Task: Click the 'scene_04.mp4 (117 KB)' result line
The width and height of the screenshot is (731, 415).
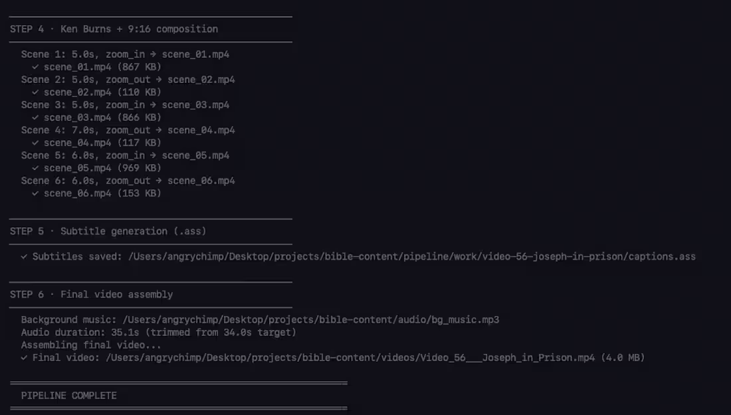Action: (96, 143)
